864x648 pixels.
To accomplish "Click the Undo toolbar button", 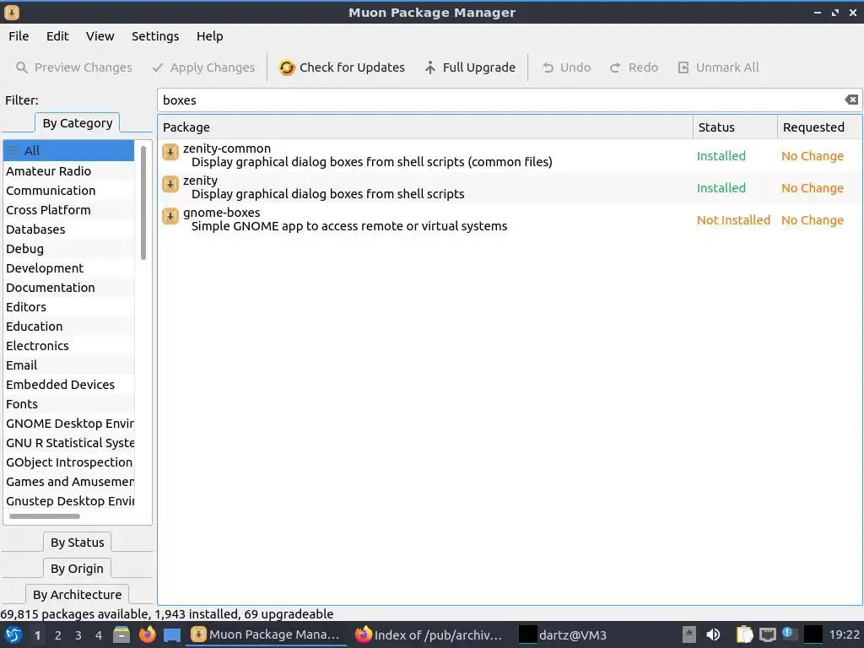I will [566, 67].
